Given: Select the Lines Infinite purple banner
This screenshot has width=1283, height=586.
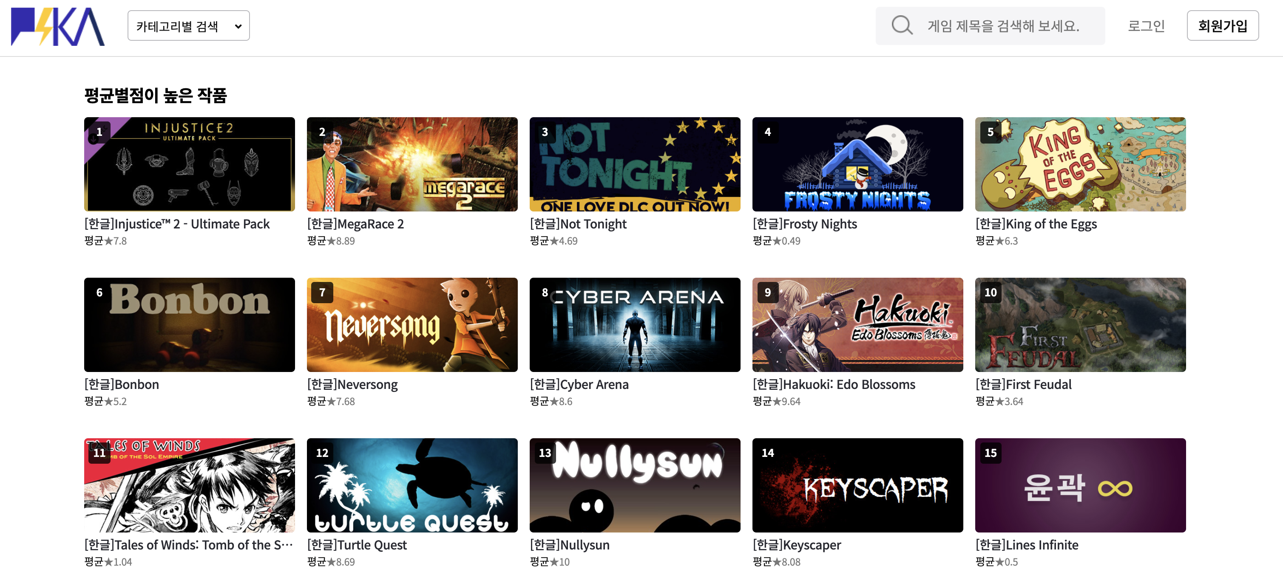Looking at the screenshot, I should coord(1080,485).
